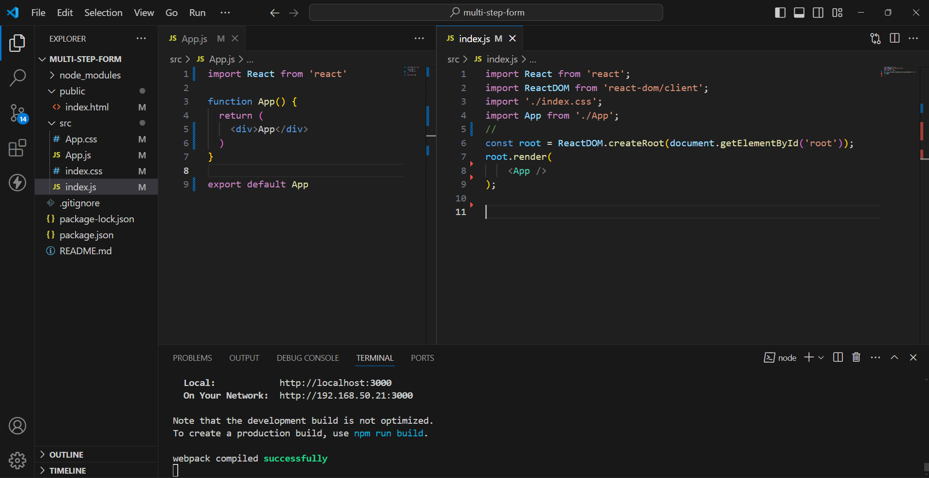Screen dimensions: 929x478
Task: Open http://localhost:3000 link in terminal
Action: click(335, 383)
